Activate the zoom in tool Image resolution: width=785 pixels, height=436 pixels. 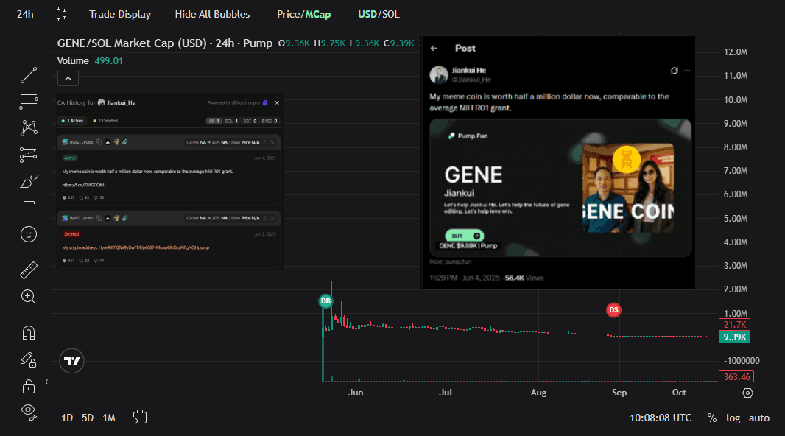[x=29, y=296]
